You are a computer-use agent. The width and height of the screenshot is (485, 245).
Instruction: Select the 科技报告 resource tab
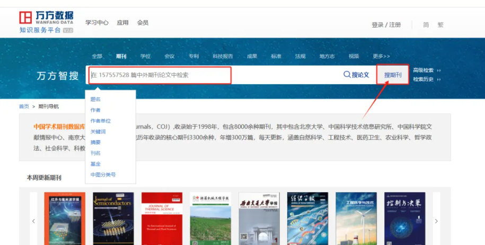[x=223, y=56]
